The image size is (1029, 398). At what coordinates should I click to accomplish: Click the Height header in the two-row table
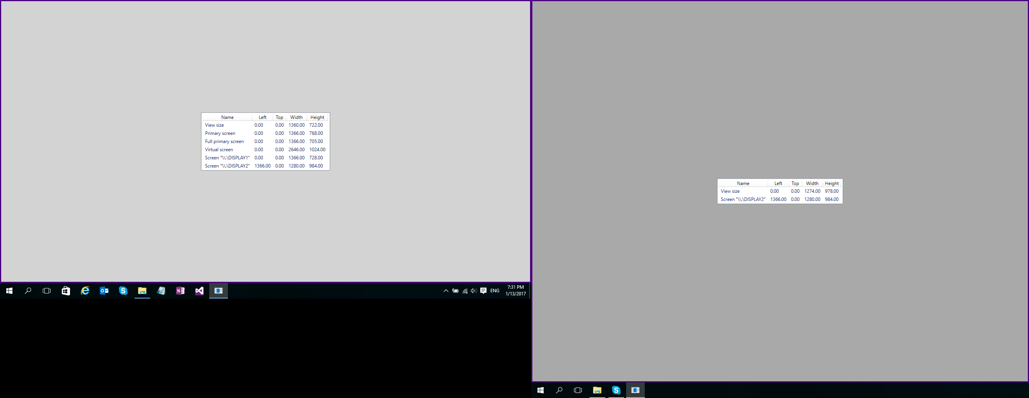click(x=832, y=183)
